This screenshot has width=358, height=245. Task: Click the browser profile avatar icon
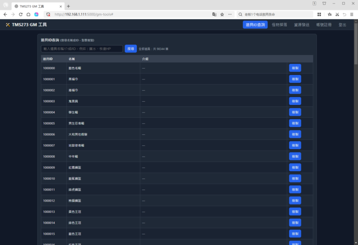[x=6, y=5]
